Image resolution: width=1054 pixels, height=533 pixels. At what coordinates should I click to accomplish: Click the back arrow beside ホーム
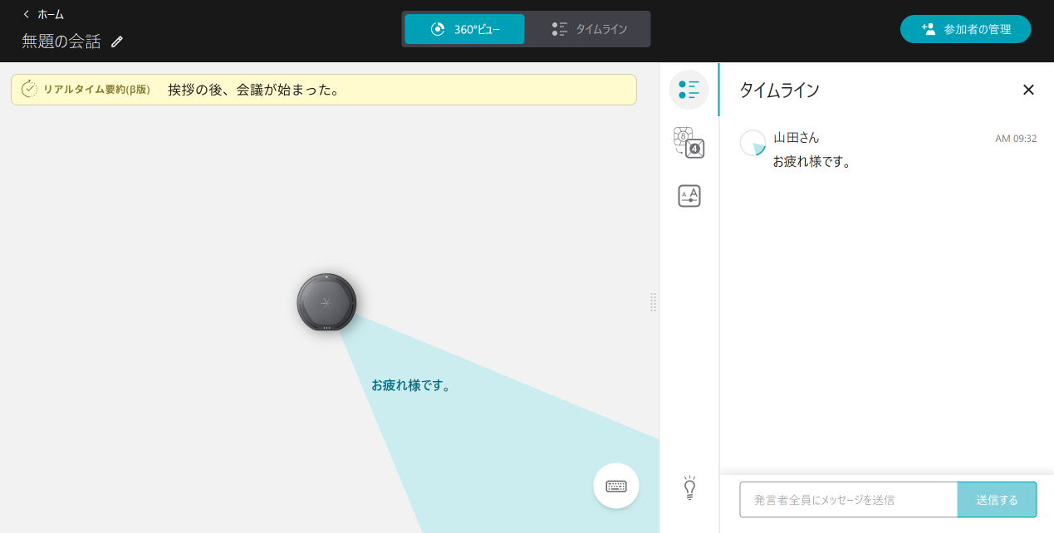point(25,13)
